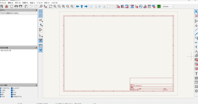Navigate forward with right blue arrow
The height and width of the screenshot is (104, 198).
click(x=86, y=6)
